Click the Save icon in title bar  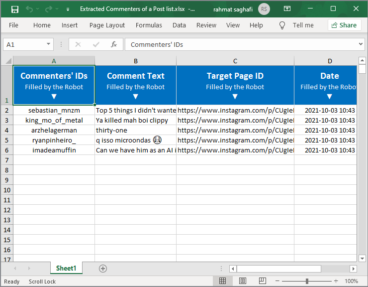(x=15, y=9)
